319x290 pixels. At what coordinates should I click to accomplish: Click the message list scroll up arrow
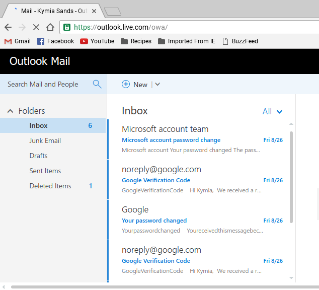click(x=291, y=124)
